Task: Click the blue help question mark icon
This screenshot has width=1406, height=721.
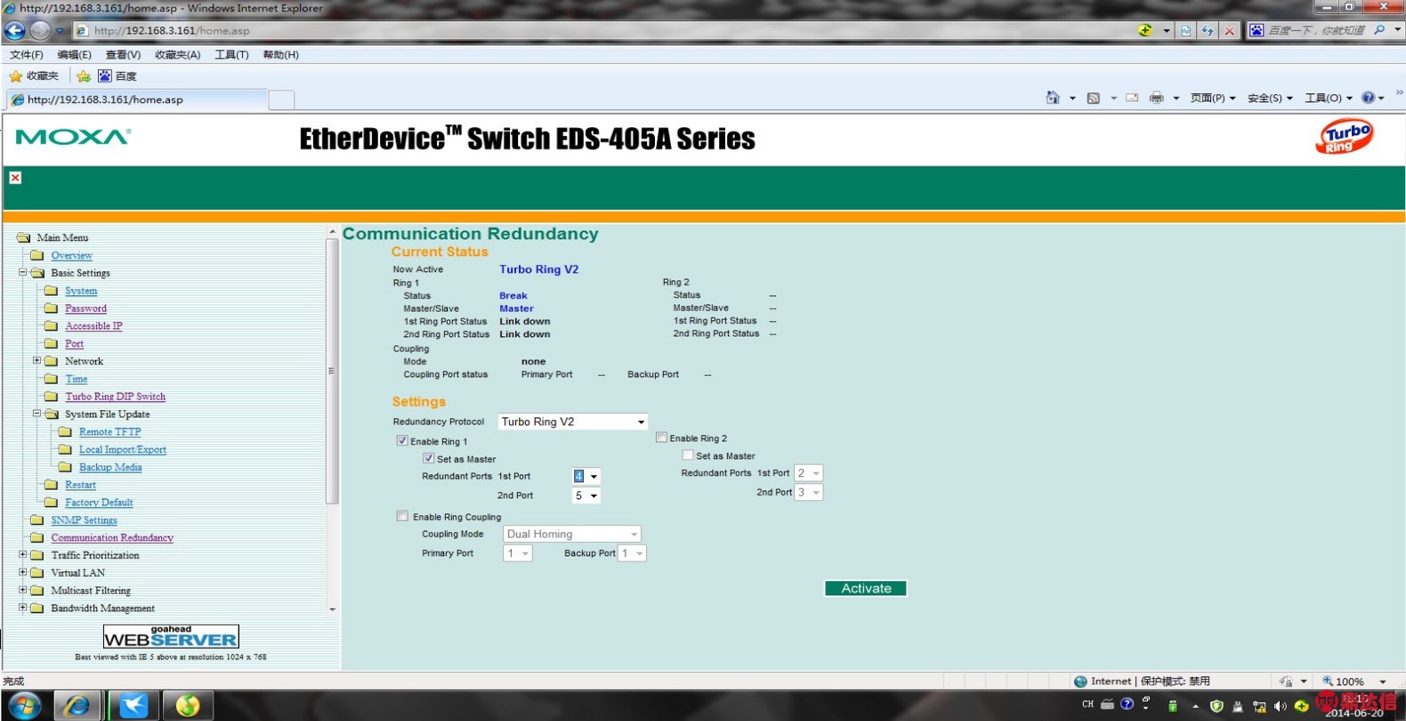Action: coord(1369,98)
